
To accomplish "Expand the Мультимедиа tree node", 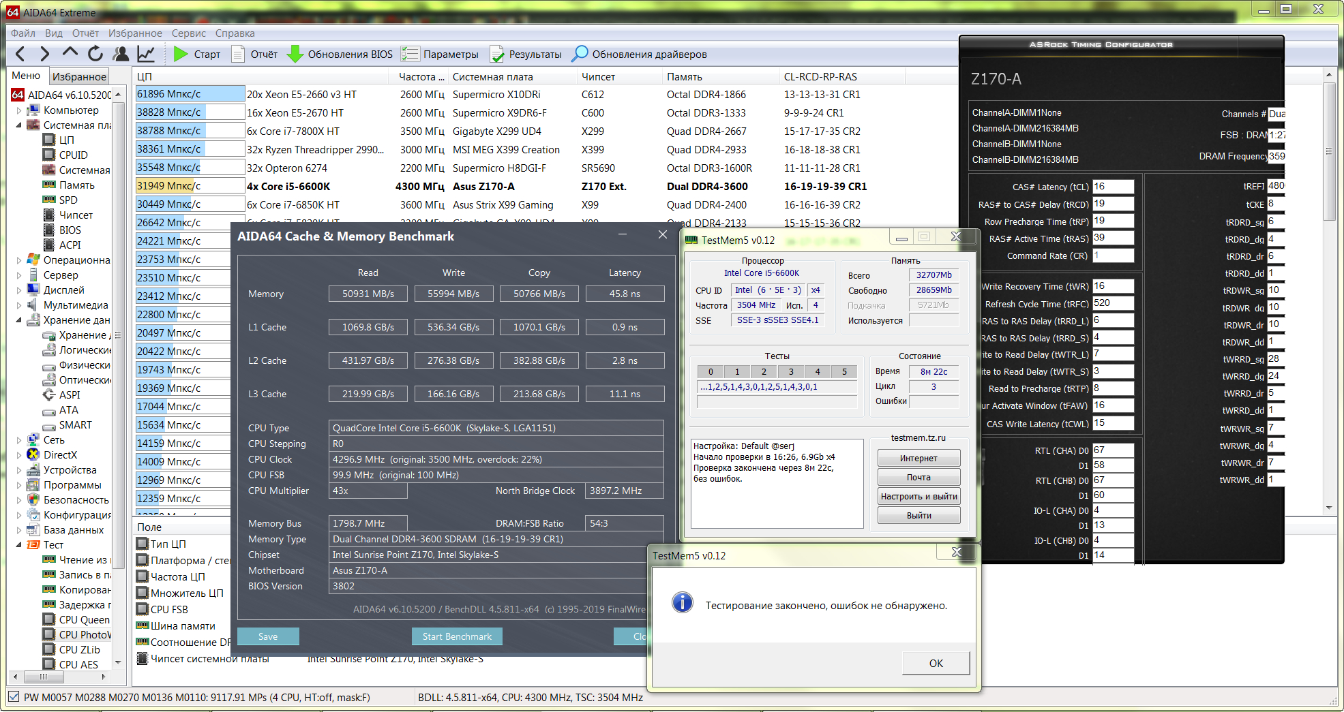I will point(18,305).
